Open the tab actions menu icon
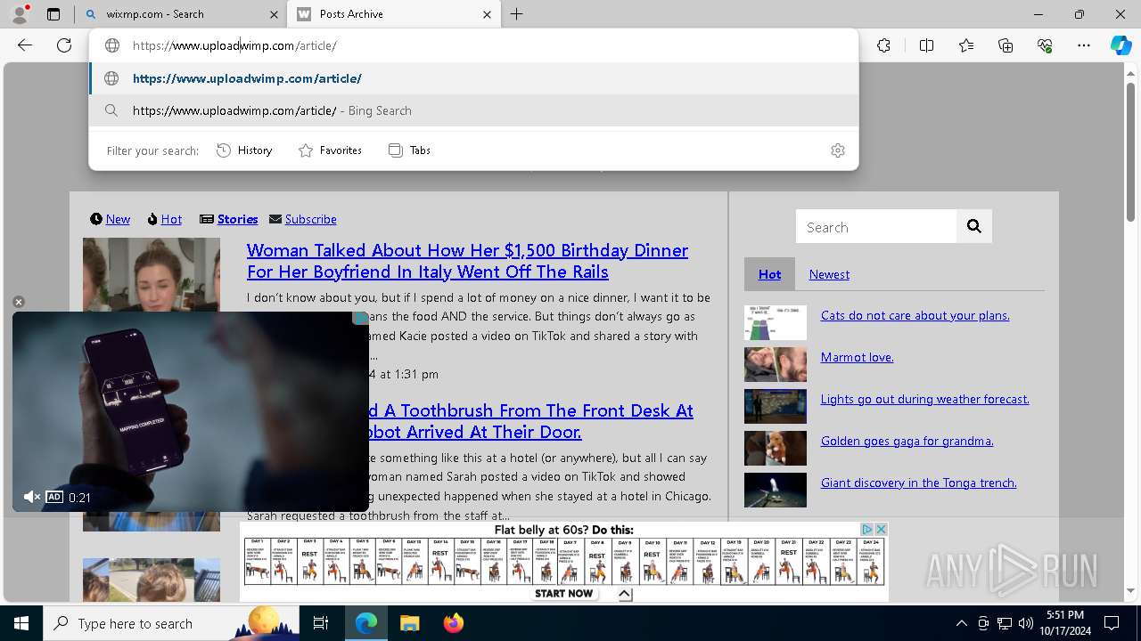This screenshot has width=1141, height=641. (x=53, y=14)
